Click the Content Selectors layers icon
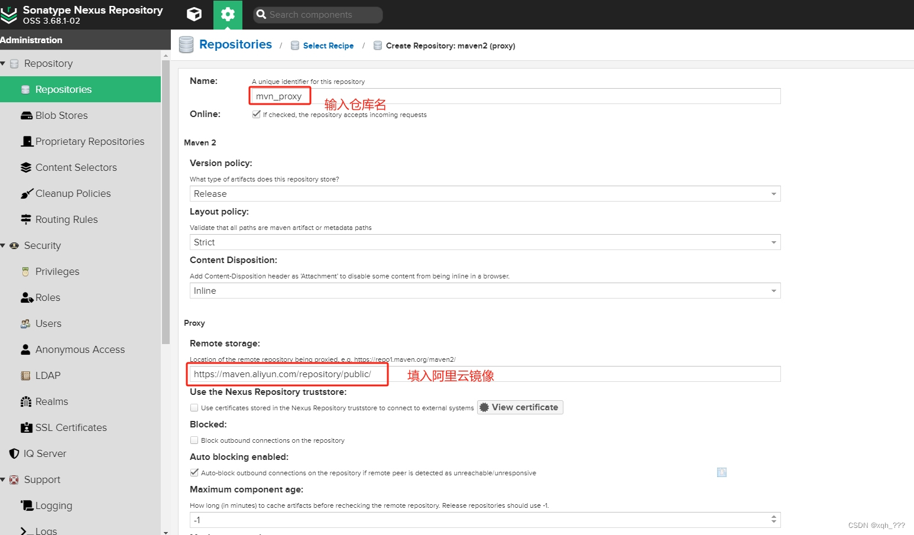 pyautogui.click(x=26, y=167)
